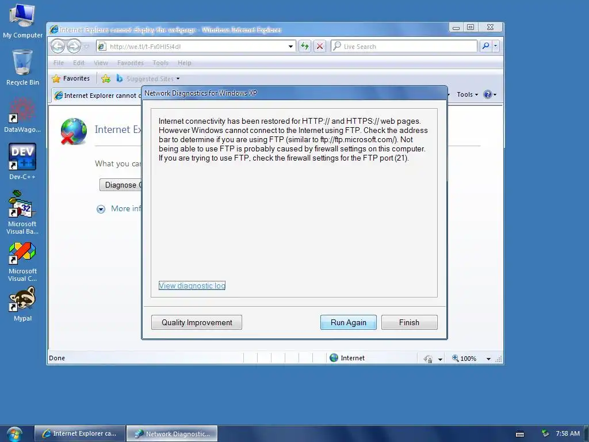Open the Tools command bar dropdown

467,94
